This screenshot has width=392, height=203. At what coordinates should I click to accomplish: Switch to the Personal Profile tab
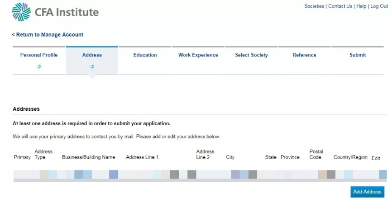coord(39,55)
